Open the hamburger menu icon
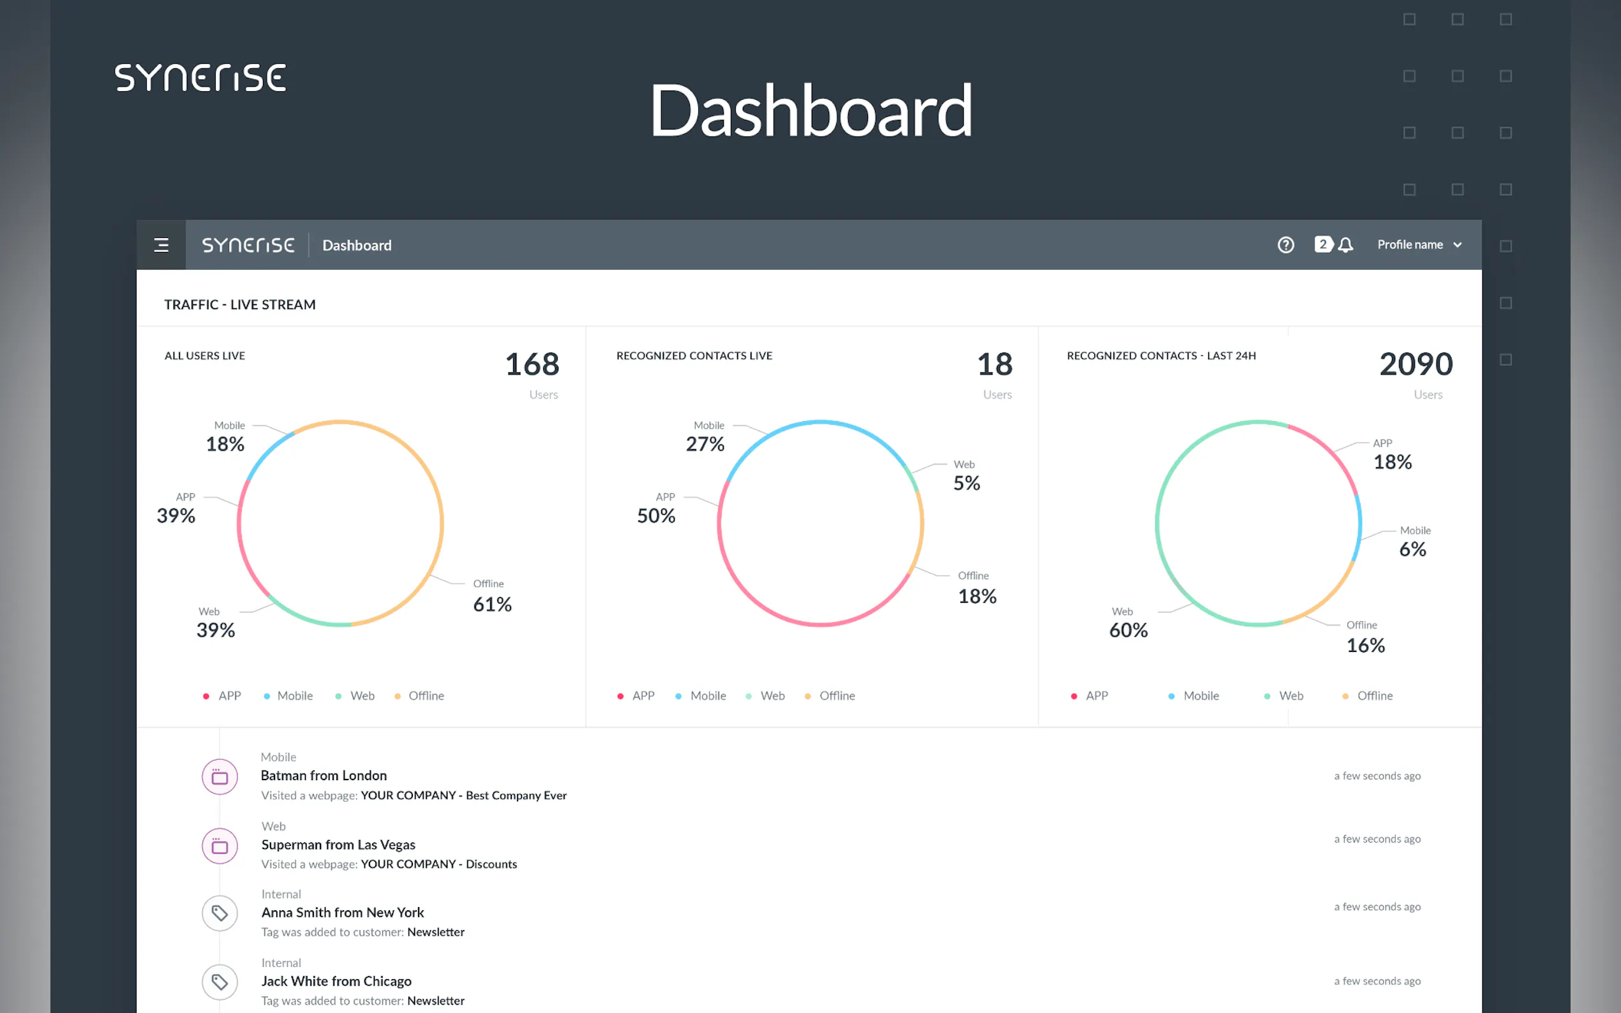 pyautogui.click(x=161, y=245)
